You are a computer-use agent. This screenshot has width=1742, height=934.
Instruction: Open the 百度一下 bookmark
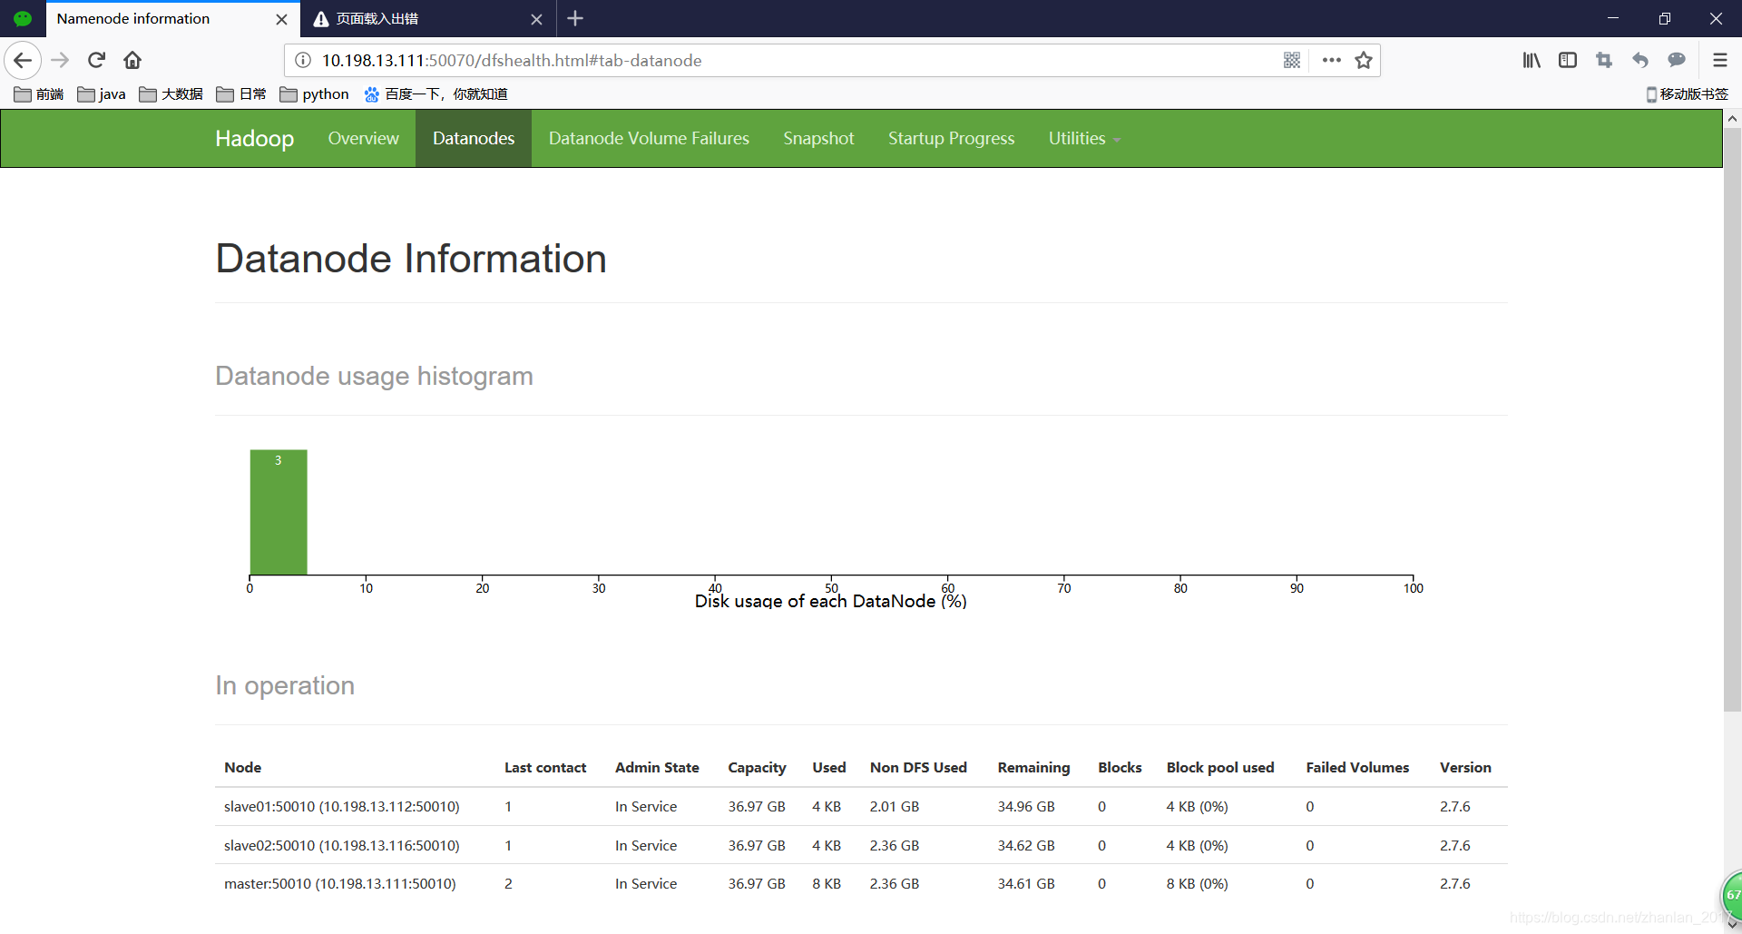pyautogui.click(x=435, y=94)
